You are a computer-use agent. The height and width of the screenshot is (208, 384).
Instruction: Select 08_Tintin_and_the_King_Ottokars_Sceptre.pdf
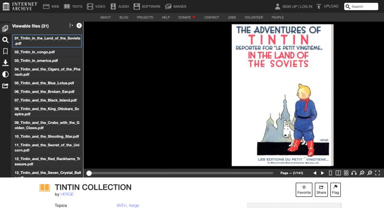coord(47,112)
